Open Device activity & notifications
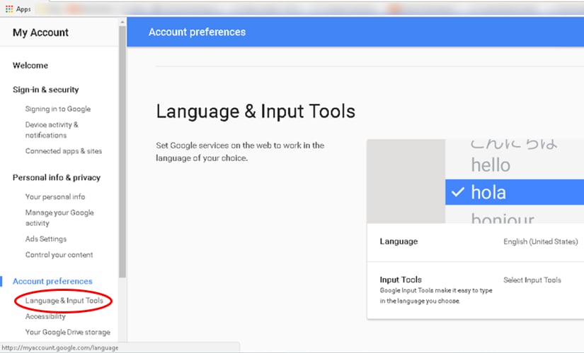The height and width of the screenshot is (353, 584). click(x=52, y=130)
